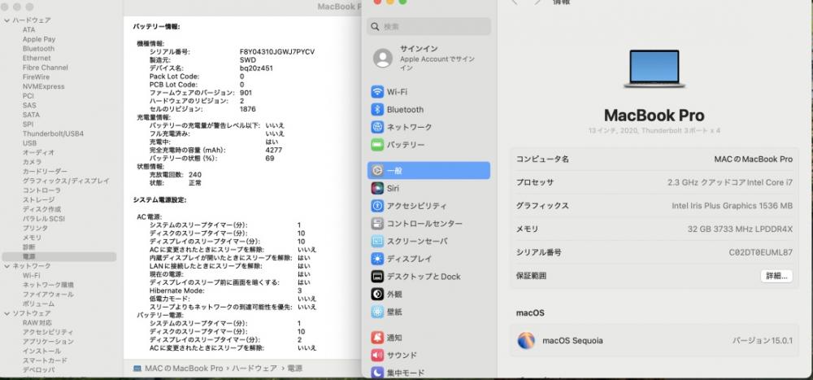Select ATA in hardware list

(x=29, y=30)
